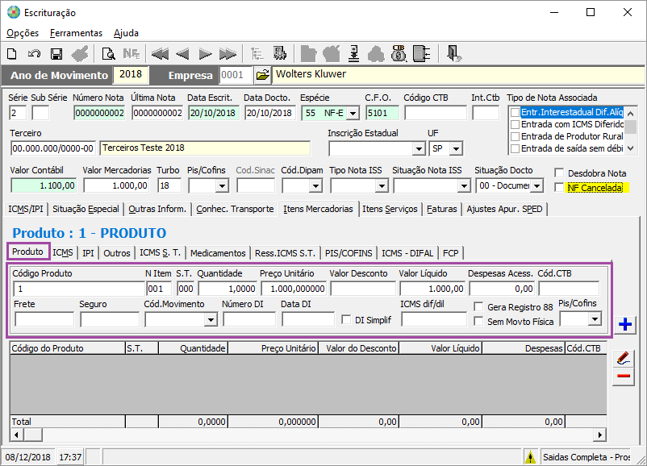The width and height of the screenshot is (647, 466).
Task: Go to first record double-left arrow
Action: (160, 53)
